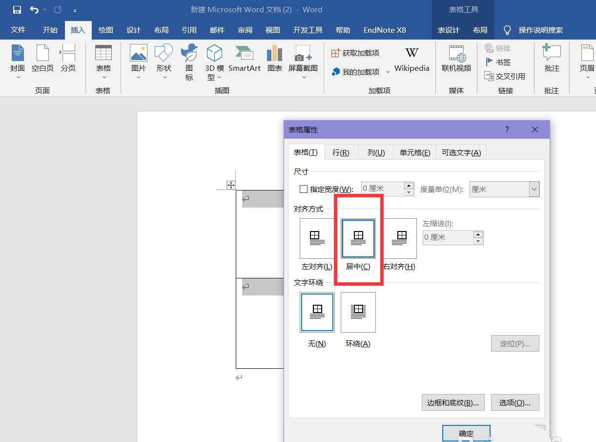Enable the 指定宽度 checkbox
The width and height of the screenshot is (596, 442).
(x=304, y=189)
